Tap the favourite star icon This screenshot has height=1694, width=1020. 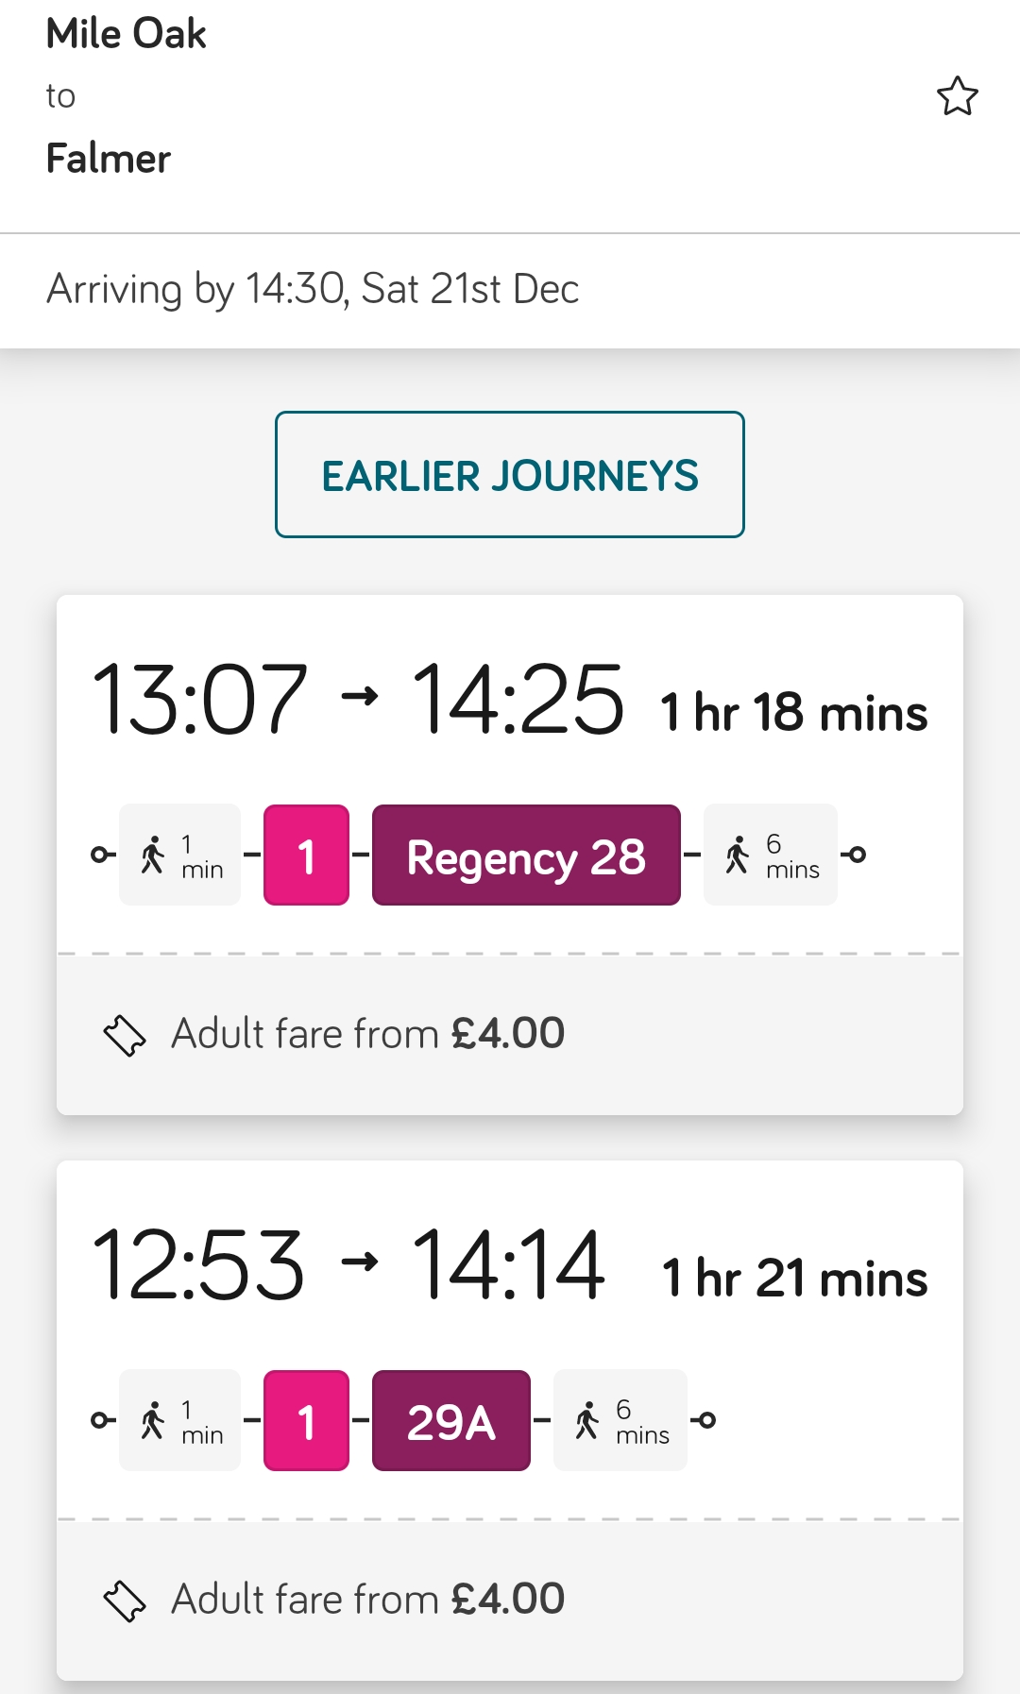pos(957,96)
